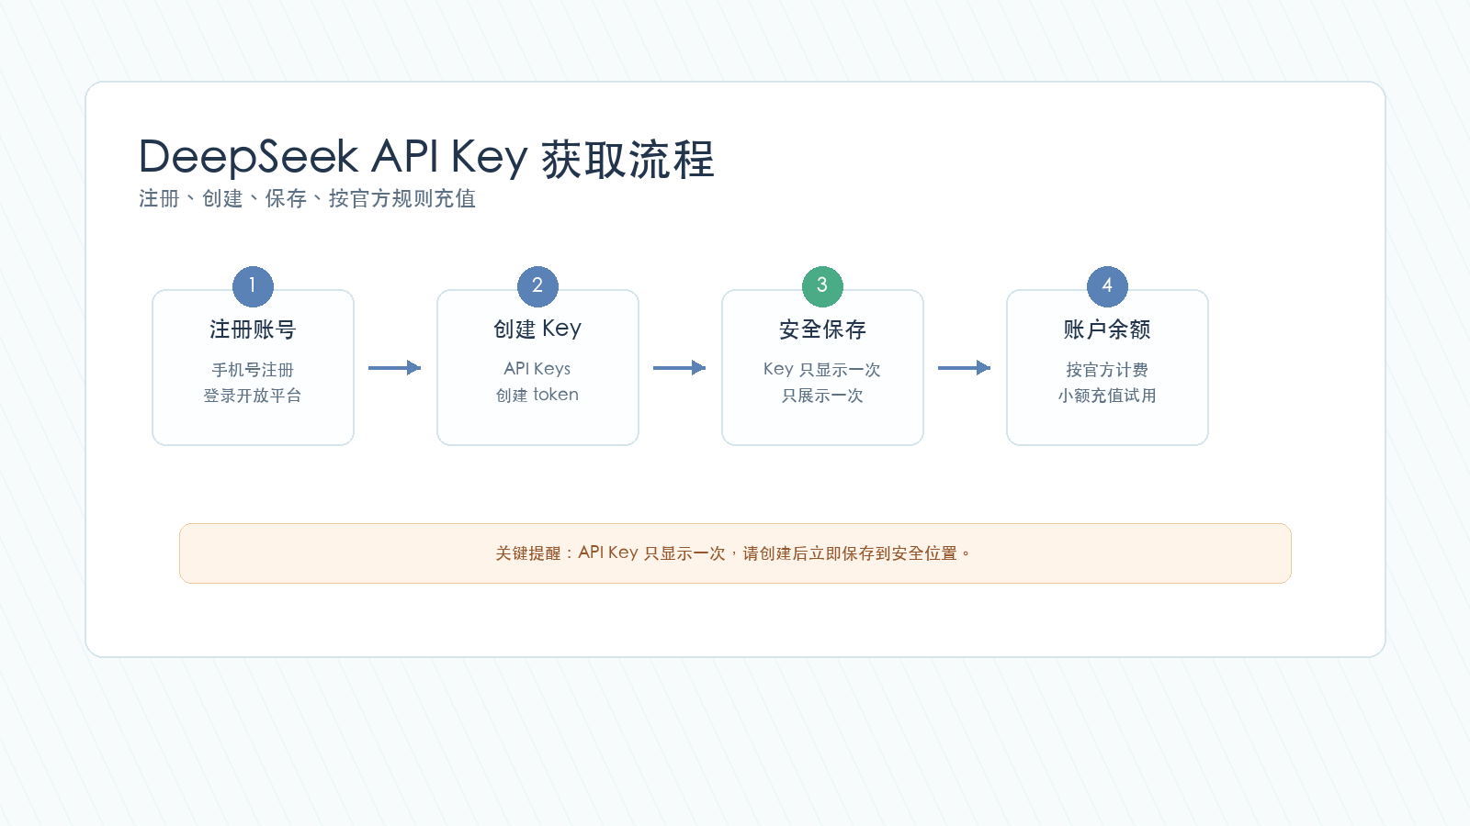
Task: Click the "小额充值试用" line
Action: pyautogui.click(x=1107, y=396)
